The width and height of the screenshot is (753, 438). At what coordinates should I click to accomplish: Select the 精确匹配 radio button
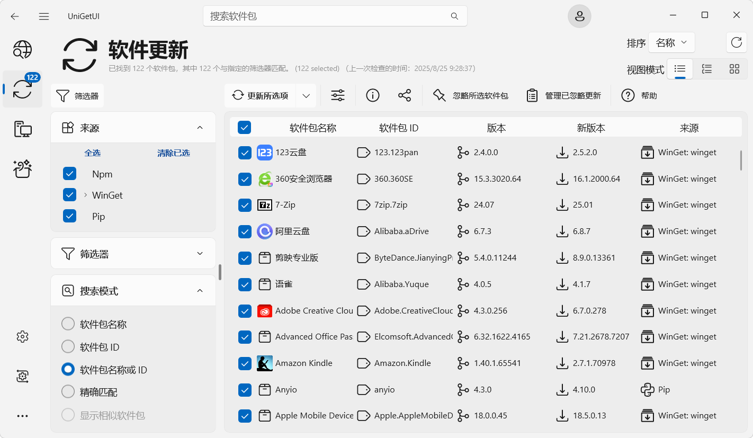pyautogui.click(x=68, y=392)
